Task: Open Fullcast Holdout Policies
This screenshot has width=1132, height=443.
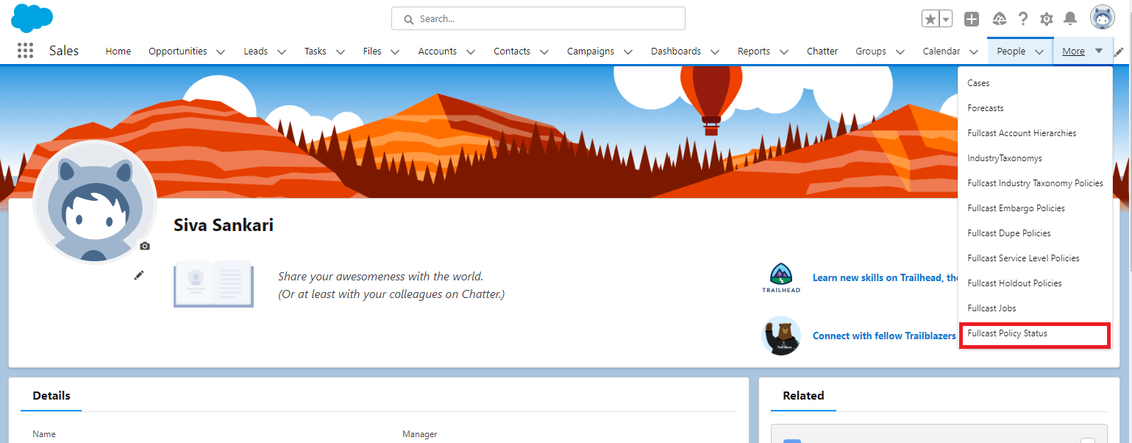Action: point(1036,283)
